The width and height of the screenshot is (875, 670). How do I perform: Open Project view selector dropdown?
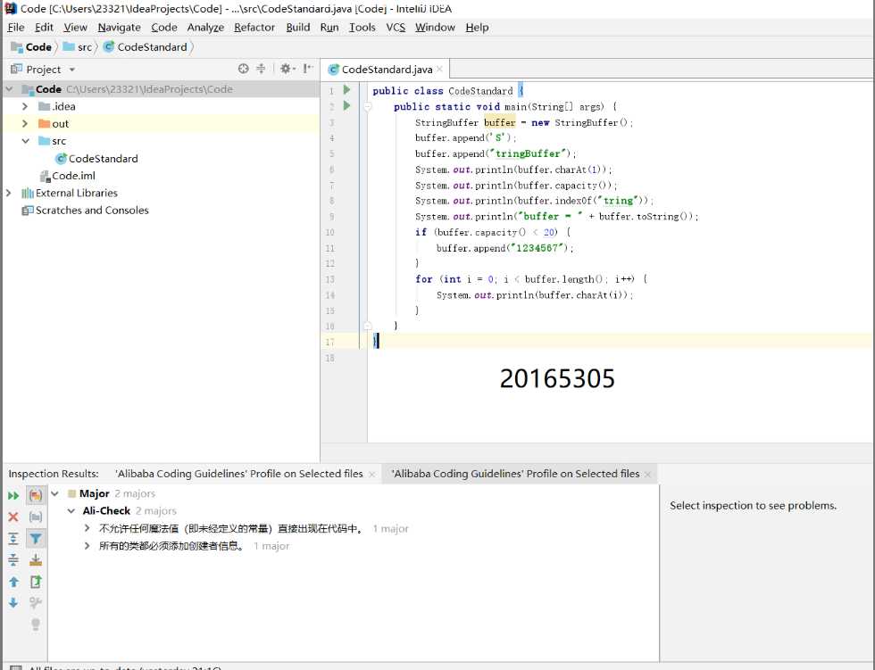(x=72, y=70)
